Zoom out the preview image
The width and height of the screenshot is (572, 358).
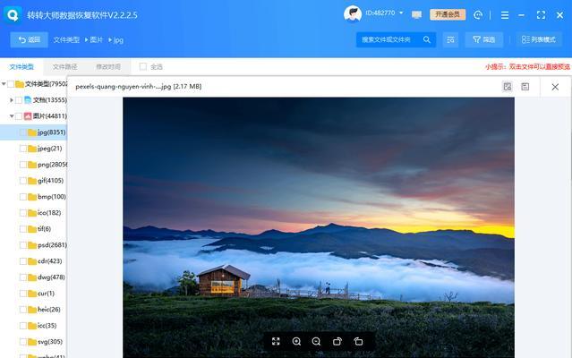coord(316,341)
